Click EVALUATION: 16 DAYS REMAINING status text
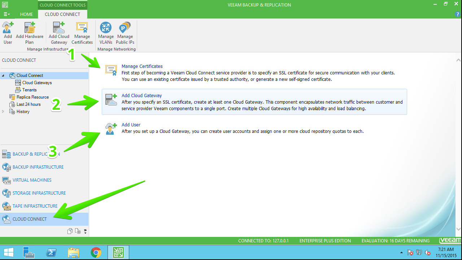The height and width of the screenshot is (260, 462). pos(396,241)
